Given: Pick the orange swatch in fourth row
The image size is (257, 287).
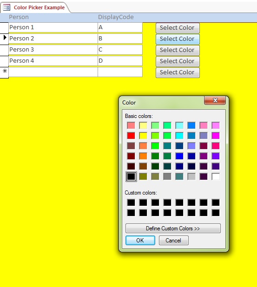Looking at the screenshot, I should point(143,156).
